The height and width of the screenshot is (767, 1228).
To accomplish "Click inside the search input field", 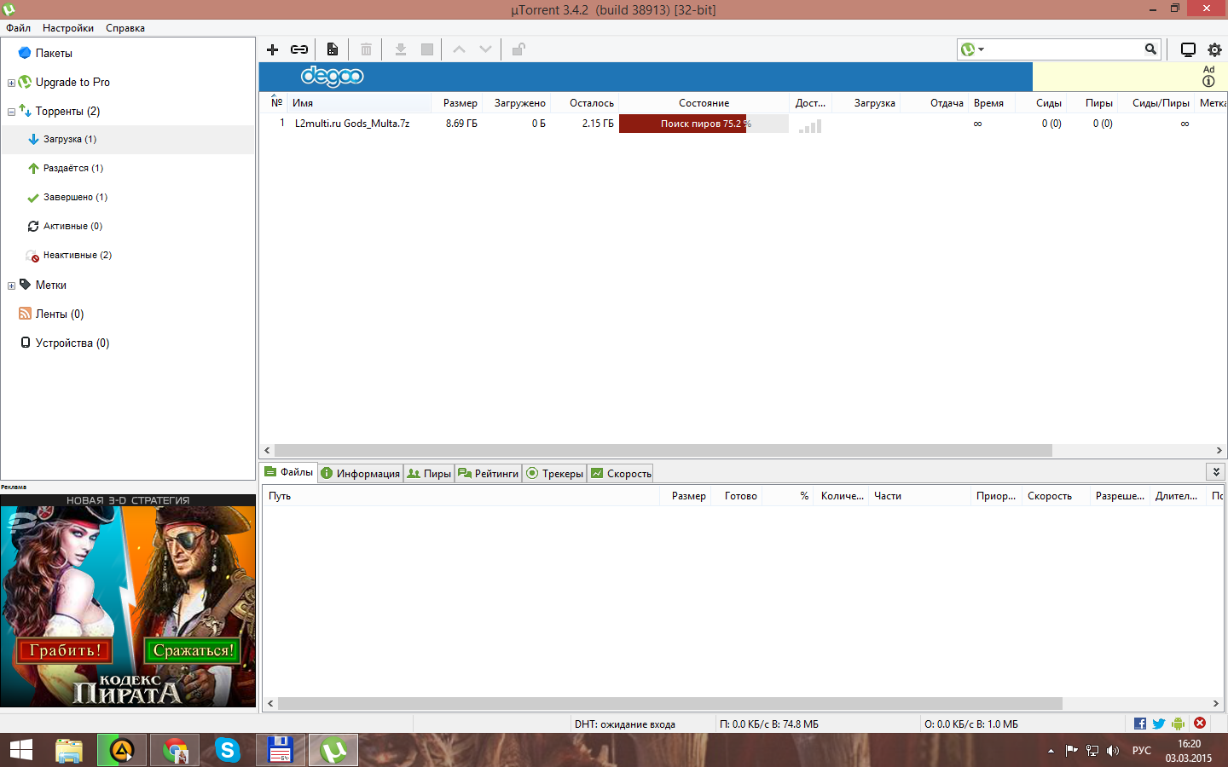I will coord(1062,49).
